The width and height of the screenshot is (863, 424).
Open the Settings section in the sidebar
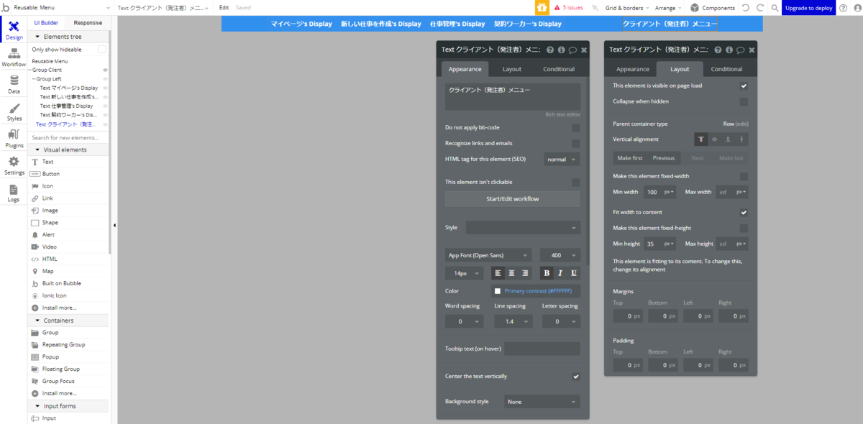14,167
